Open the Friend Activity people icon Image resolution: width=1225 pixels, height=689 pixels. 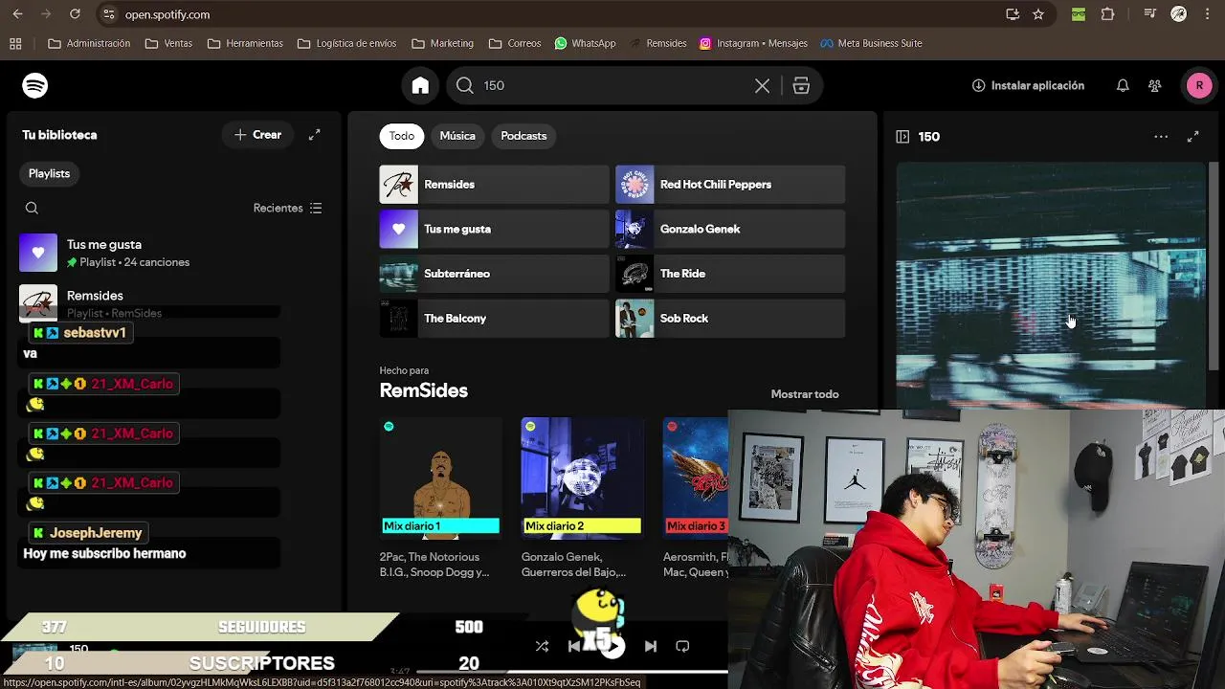[1155, 85]
